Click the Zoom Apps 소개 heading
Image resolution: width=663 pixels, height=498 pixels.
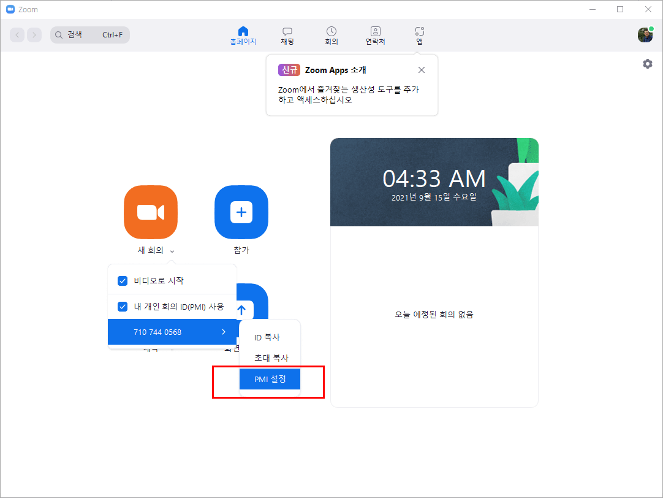click(336, 71)
